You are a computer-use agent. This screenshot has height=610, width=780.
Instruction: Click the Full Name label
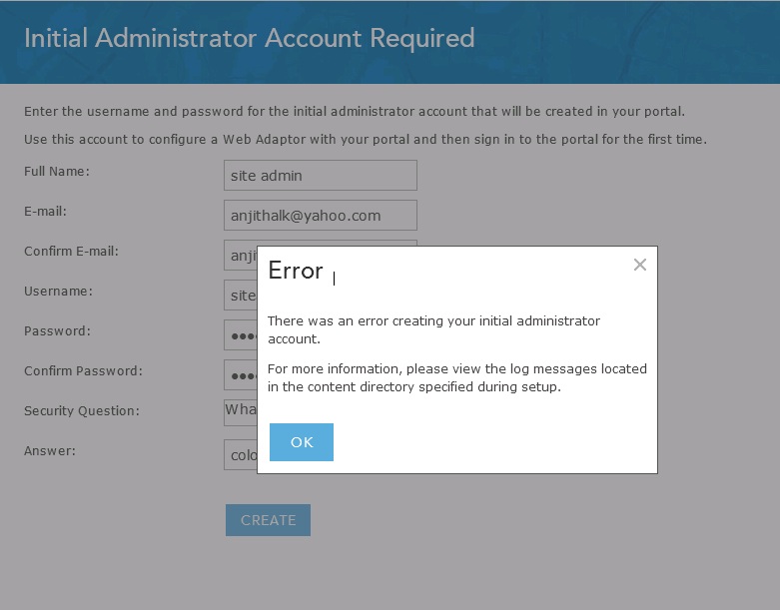(x=57, y=172)
